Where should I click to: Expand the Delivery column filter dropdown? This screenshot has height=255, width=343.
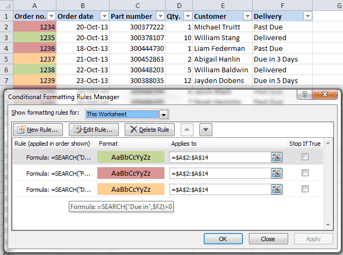307,16
